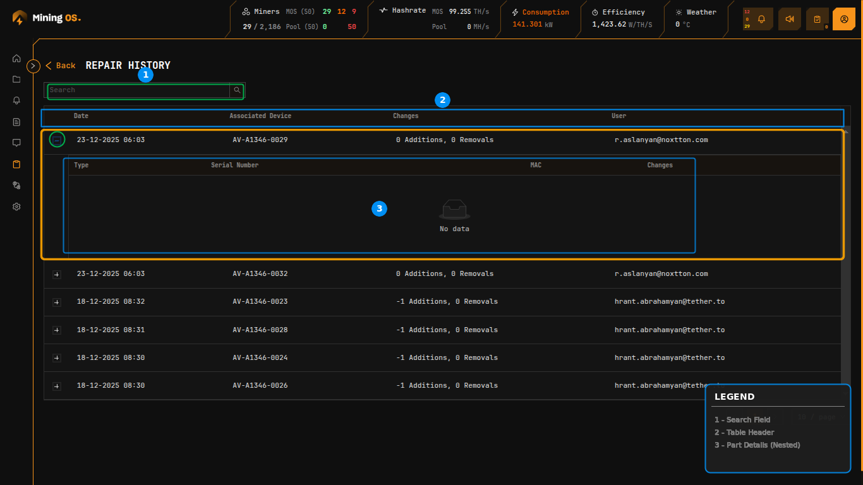Expand the AV-A1346-0026 repair row
This screenshot has height=485, width=863.
pos(57,386)
